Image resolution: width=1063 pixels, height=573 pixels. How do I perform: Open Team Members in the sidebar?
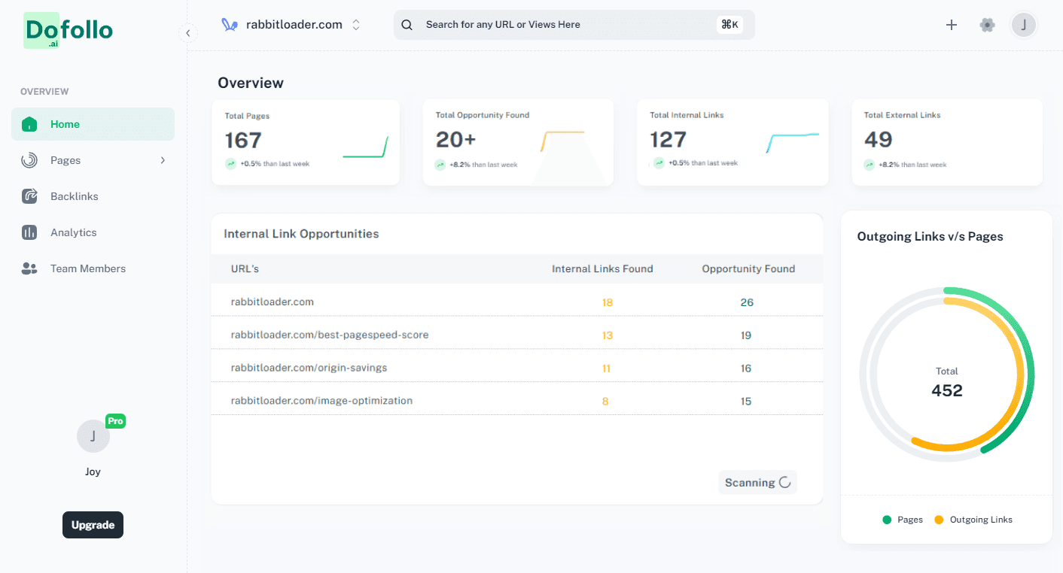tap(93, 268)
